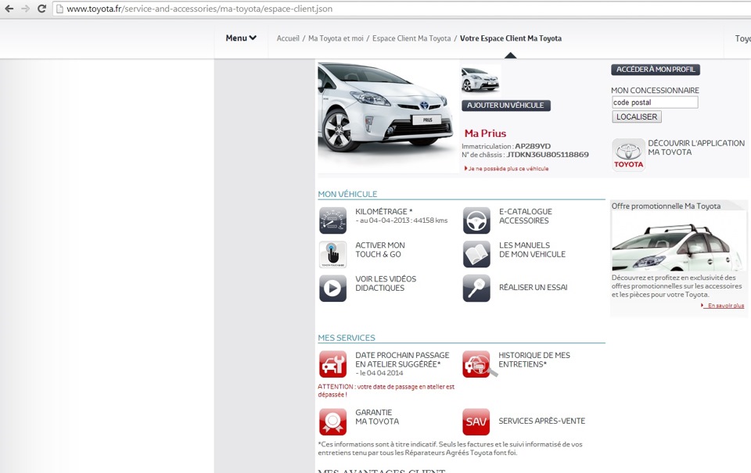The height and width of the screenshot is (473, 751).
Task: Click Offre promotionnelle Ma Toyota heading
Action: point(666,206)
